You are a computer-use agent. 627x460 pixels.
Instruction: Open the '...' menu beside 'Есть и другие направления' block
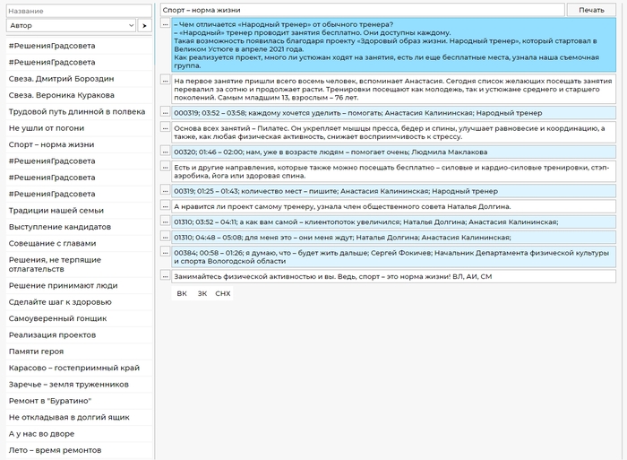tap(165, 167)
